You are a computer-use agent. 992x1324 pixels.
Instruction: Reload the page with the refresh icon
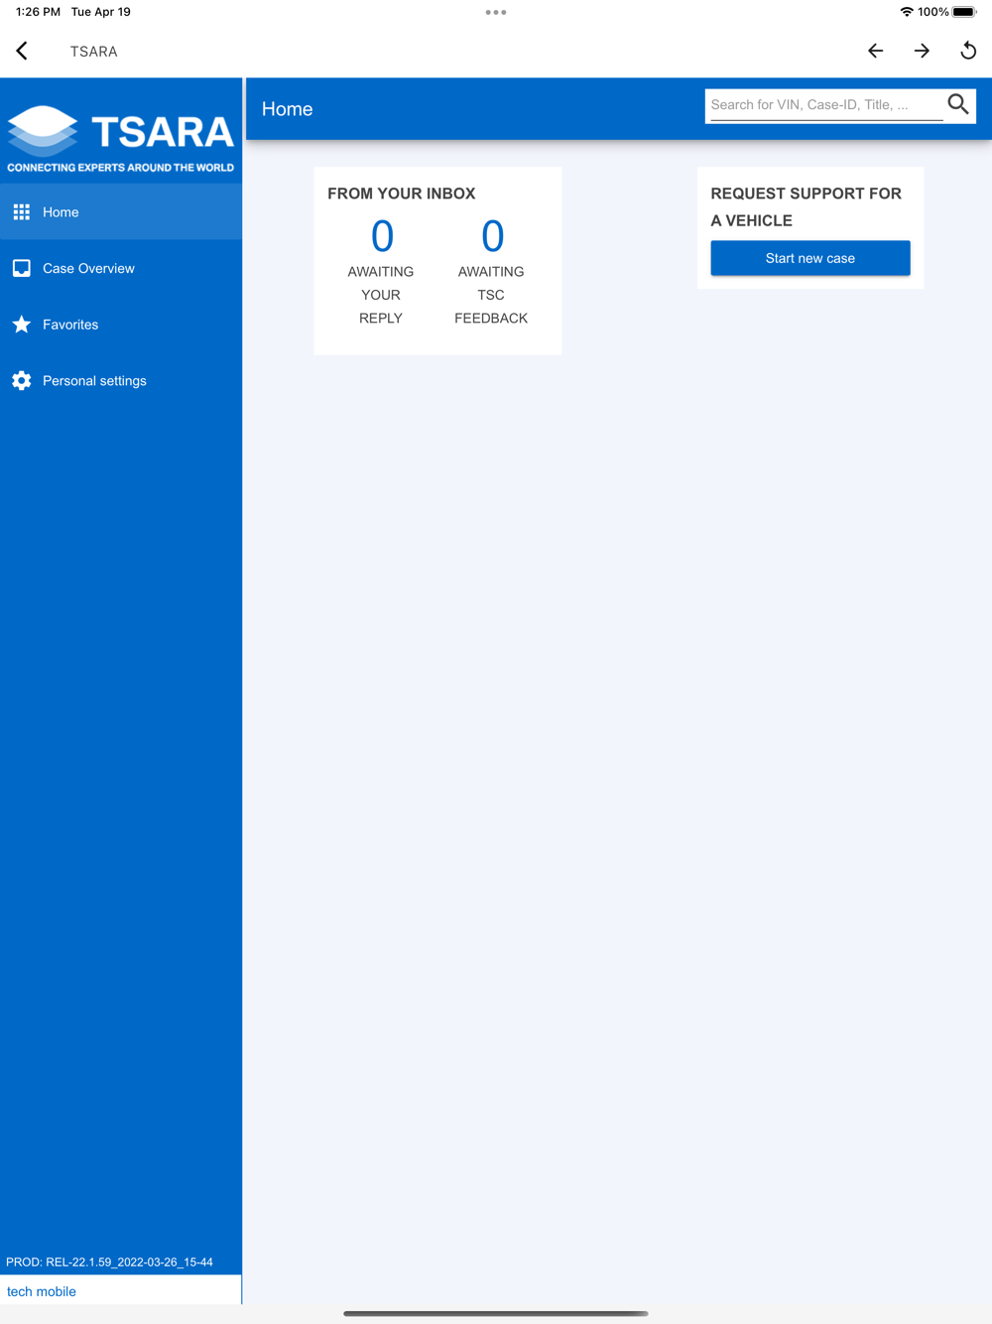968,51
